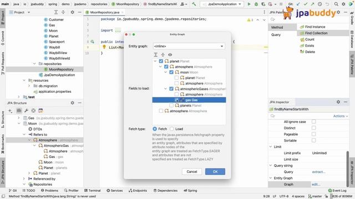Click the editor tabs more options icon

(x=264, y=12)
